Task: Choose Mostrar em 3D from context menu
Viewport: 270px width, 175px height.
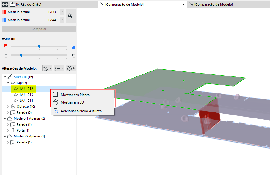Action: tap(83, 102)
